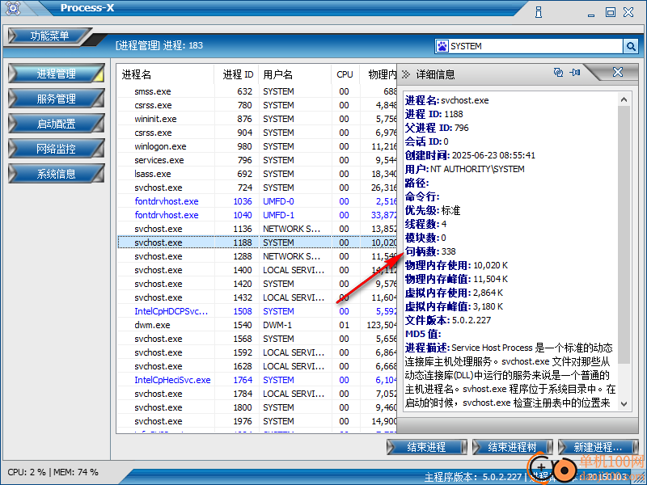
Task: Open the 功能菜单 menu
Action: tap(49, 36)
